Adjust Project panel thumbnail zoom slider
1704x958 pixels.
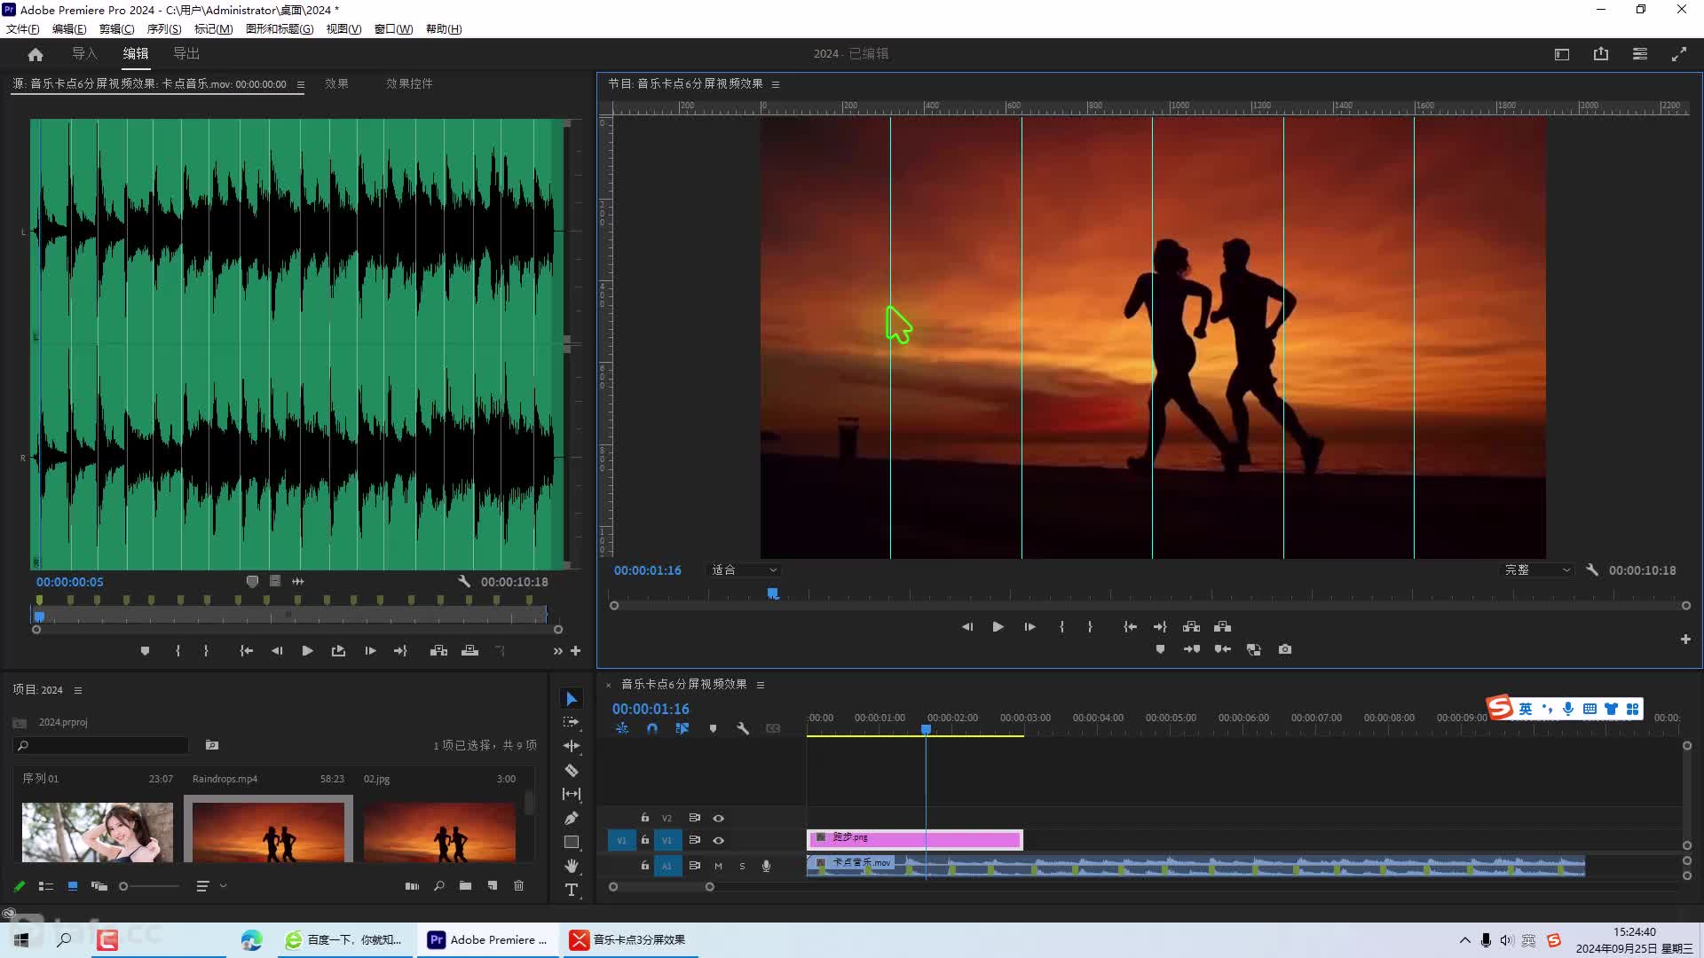tap(123, 885)
